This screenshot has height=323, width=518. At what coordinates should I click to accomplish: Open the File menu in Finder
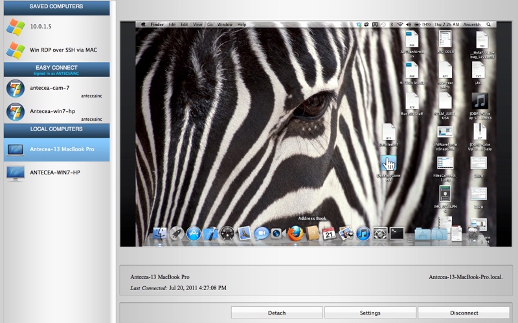point(172,25)
